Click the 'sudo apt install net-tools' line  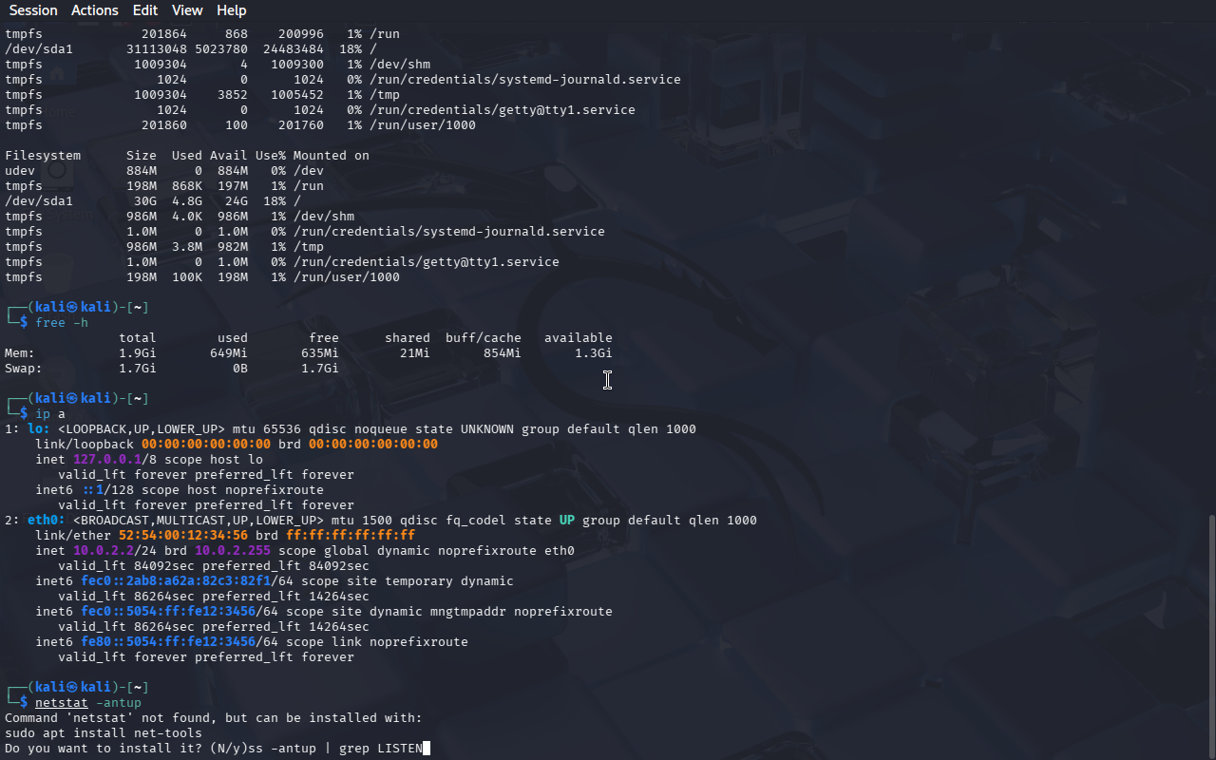point(104,733)
